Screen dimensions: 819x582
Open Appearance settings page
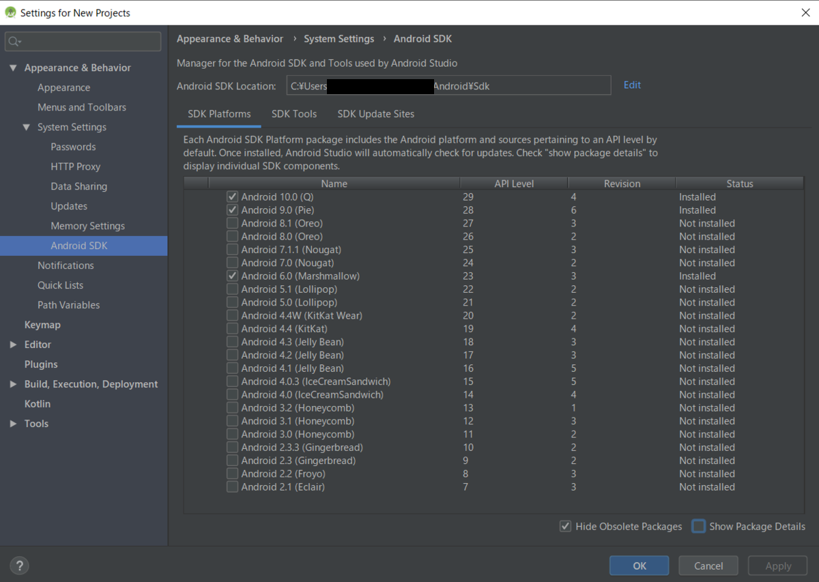[x=63, y=87]
